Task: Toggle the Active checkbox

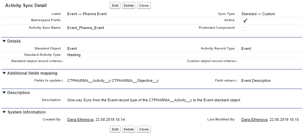Action: (x=245, y=20)
